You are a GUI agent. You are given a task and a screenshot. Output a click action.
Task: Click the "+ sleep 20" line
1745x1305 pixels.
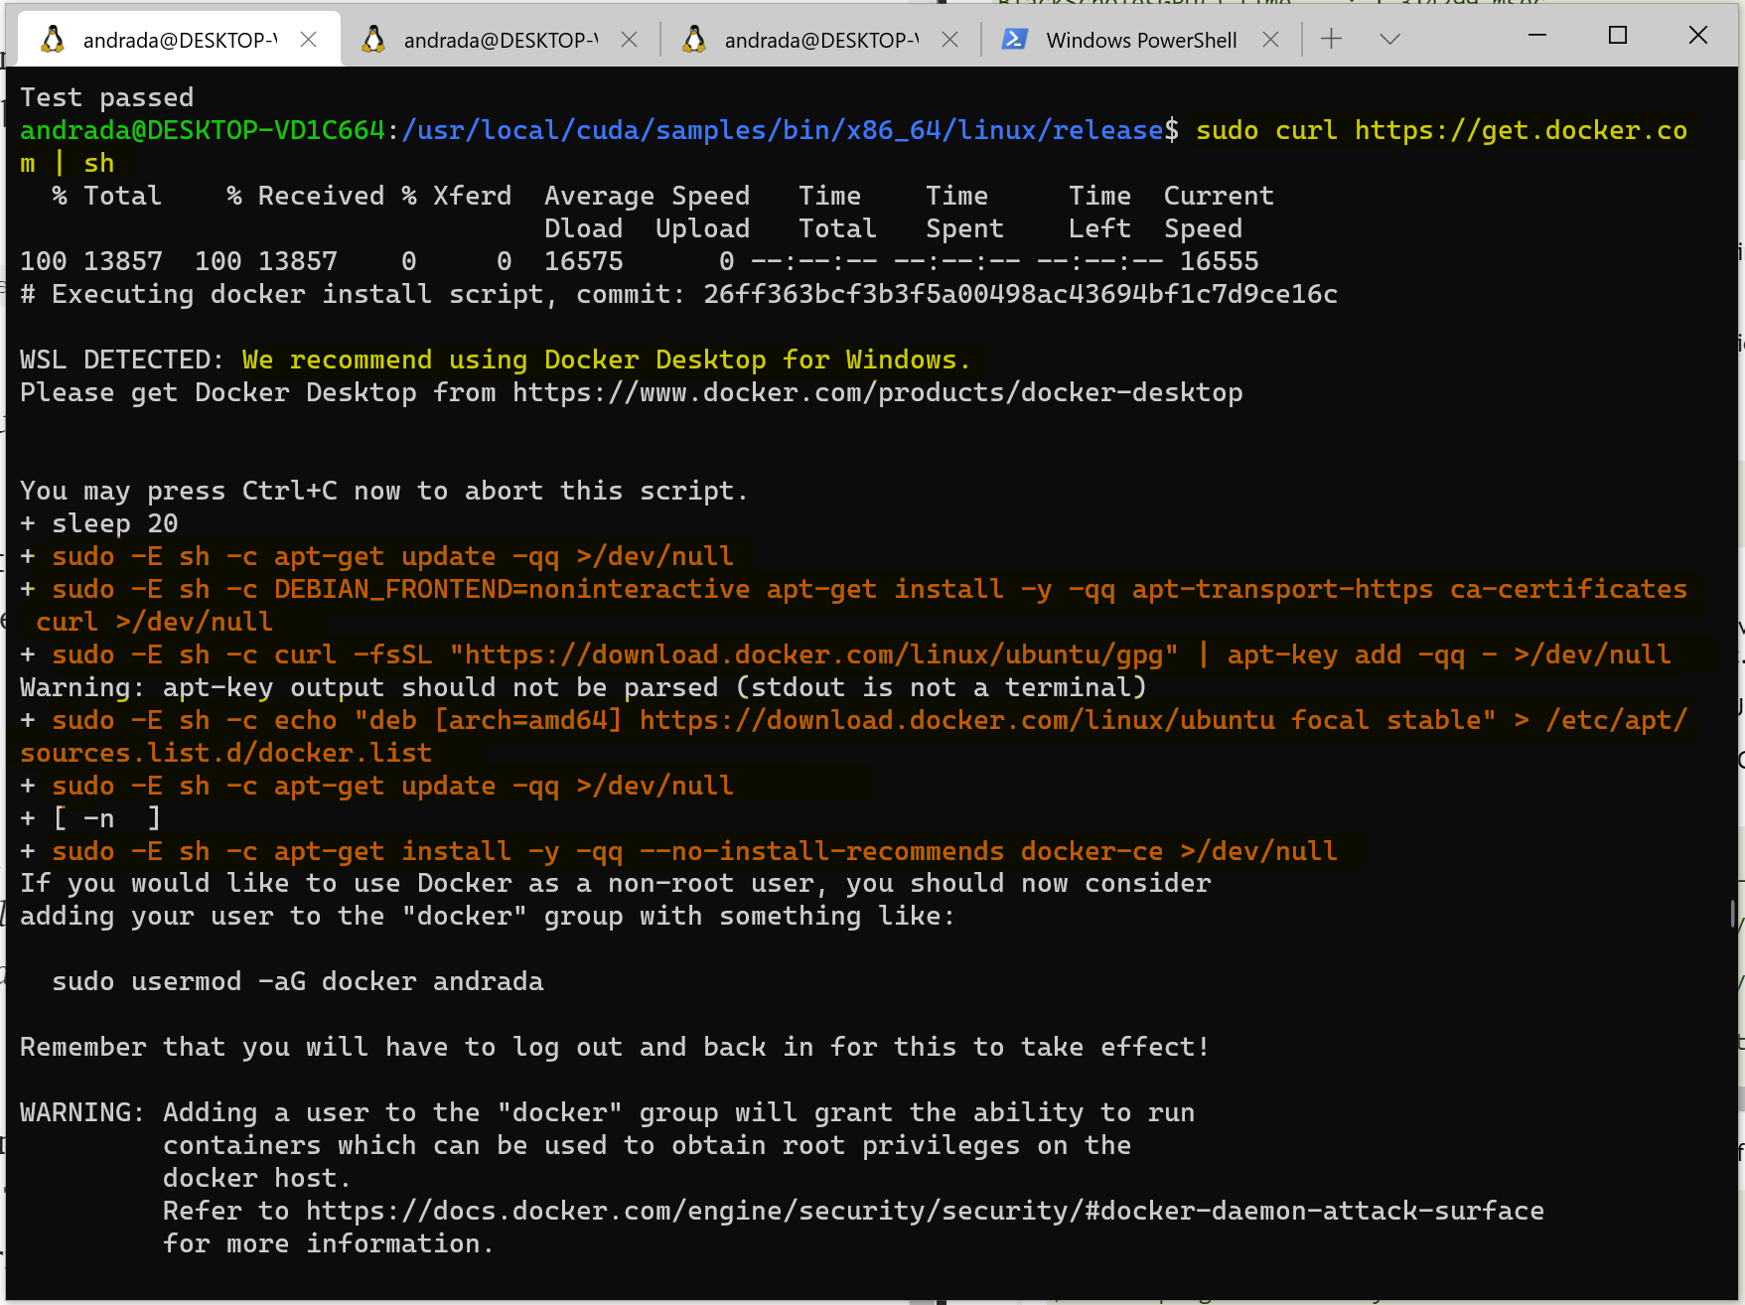click(99, 524)
